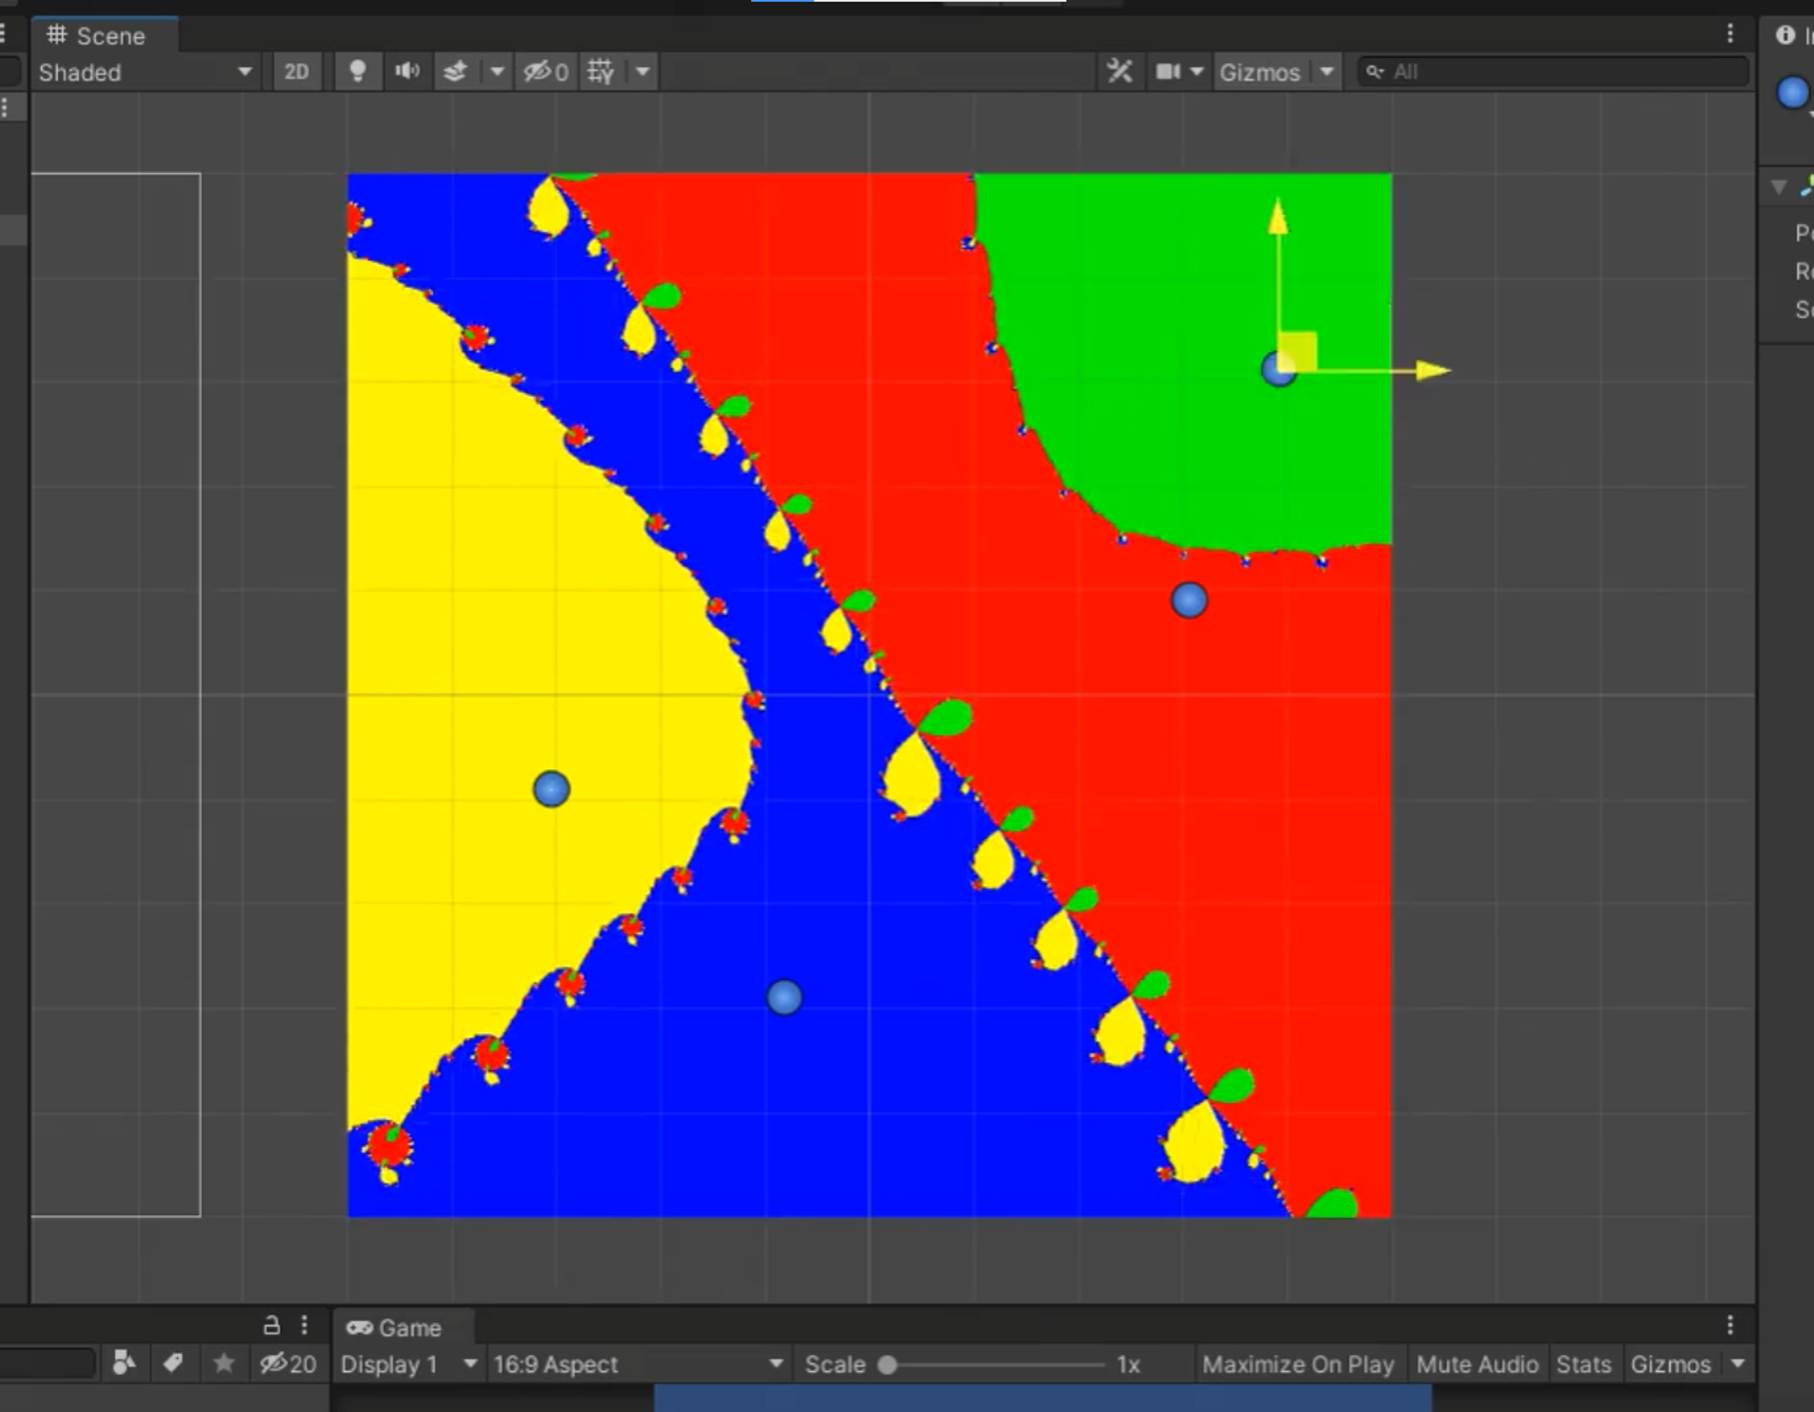This screenshot has width=1814, height=1412.
Task: Click the Mute Audio button
Action: click(1477, 1364)
